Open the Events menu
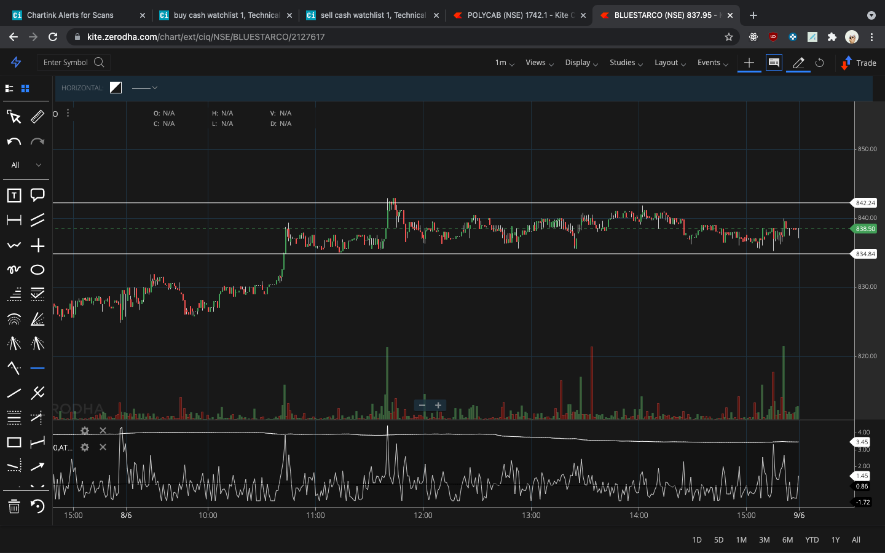 coord(710,63)
